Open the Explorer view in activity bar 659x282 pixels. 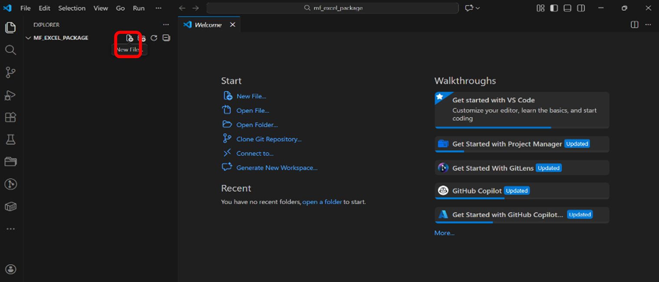point(10,28)
